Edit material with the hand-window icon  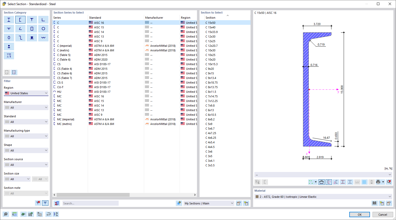389,203
